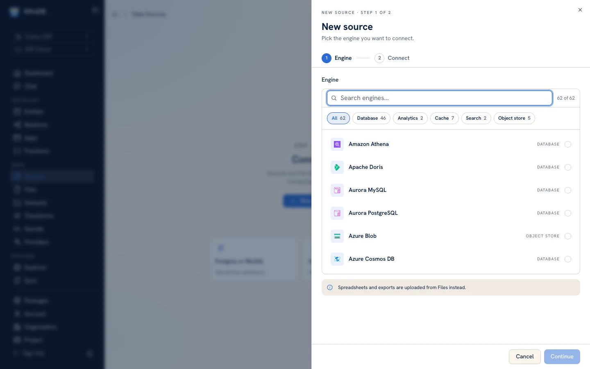590x369 pixels.
Task: Select the Azure Cosmos DB radio button
Action: click(x=568, y=259)
